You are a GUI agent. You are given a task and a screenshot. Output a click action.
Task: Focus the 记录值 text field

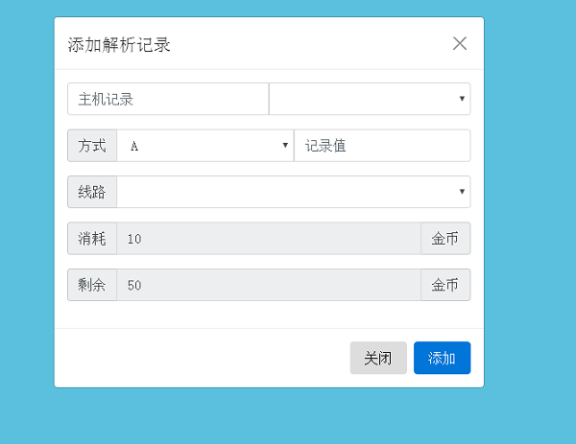pyautogui.click(x=382, y=146)
